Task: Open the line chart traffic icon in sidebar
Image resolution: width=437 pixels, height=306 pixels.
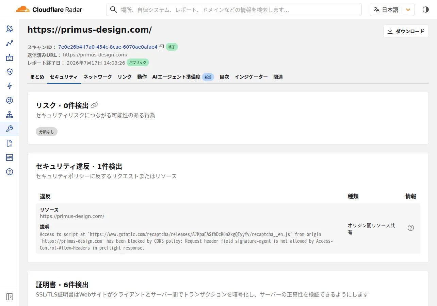Action: [10, 43]
